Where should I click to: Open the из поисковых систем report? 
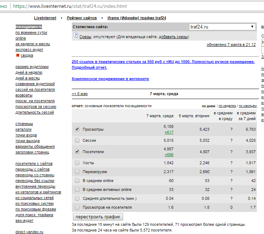34,203
